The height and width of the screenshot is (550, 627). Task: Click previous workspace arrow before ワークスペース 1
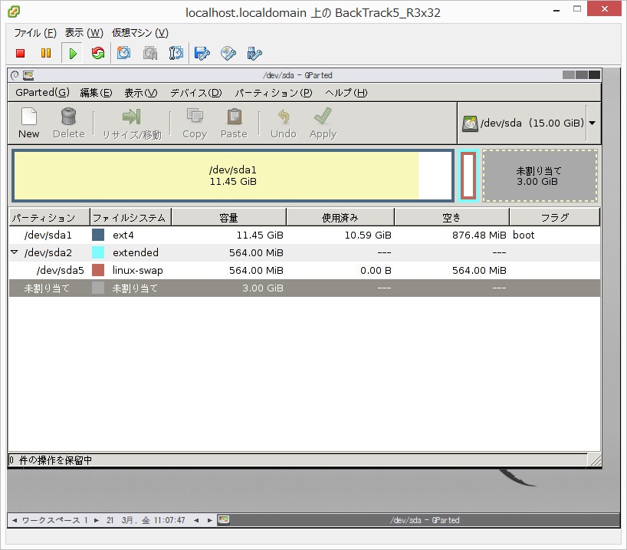click(15, 520)
